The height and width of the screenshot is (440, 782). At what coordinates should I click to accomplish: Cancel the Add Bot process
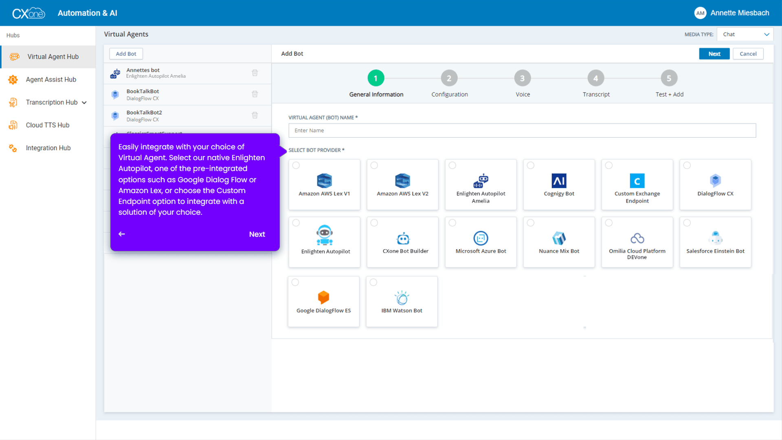748,53
